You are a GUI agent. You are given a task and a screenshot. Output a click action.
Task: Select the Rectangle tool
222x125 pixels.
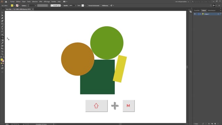2,24
